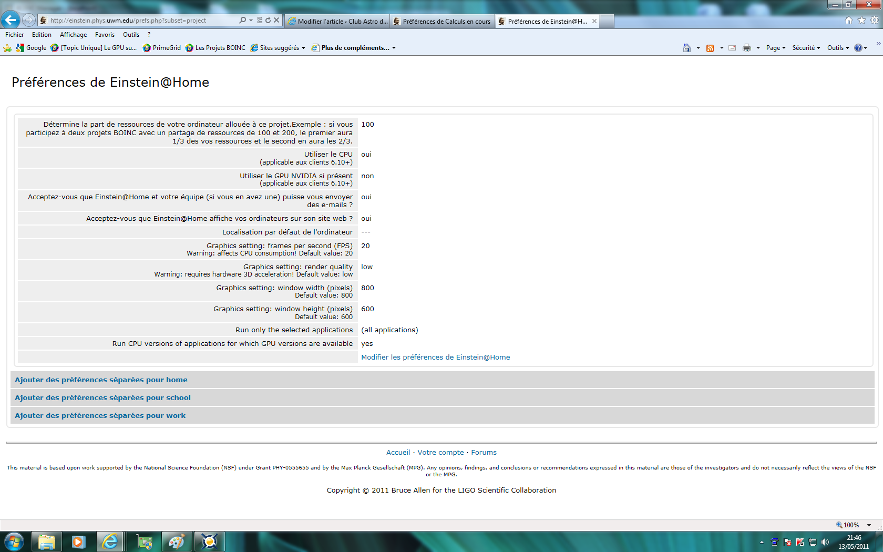Open the address bar search dropdown arrow
883x552 pixels.
click(x=251, y=20)
